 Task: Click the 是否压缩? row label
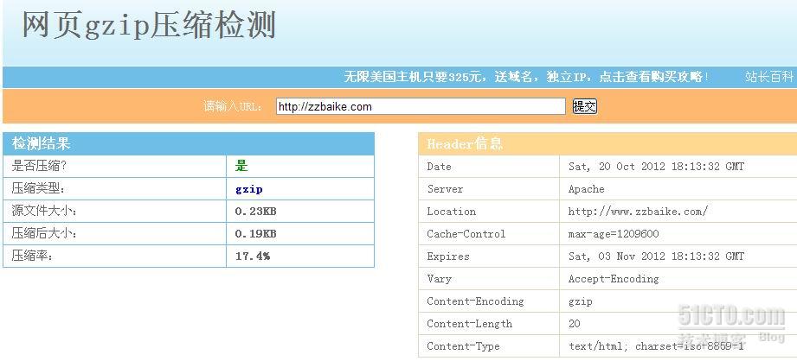39,167
